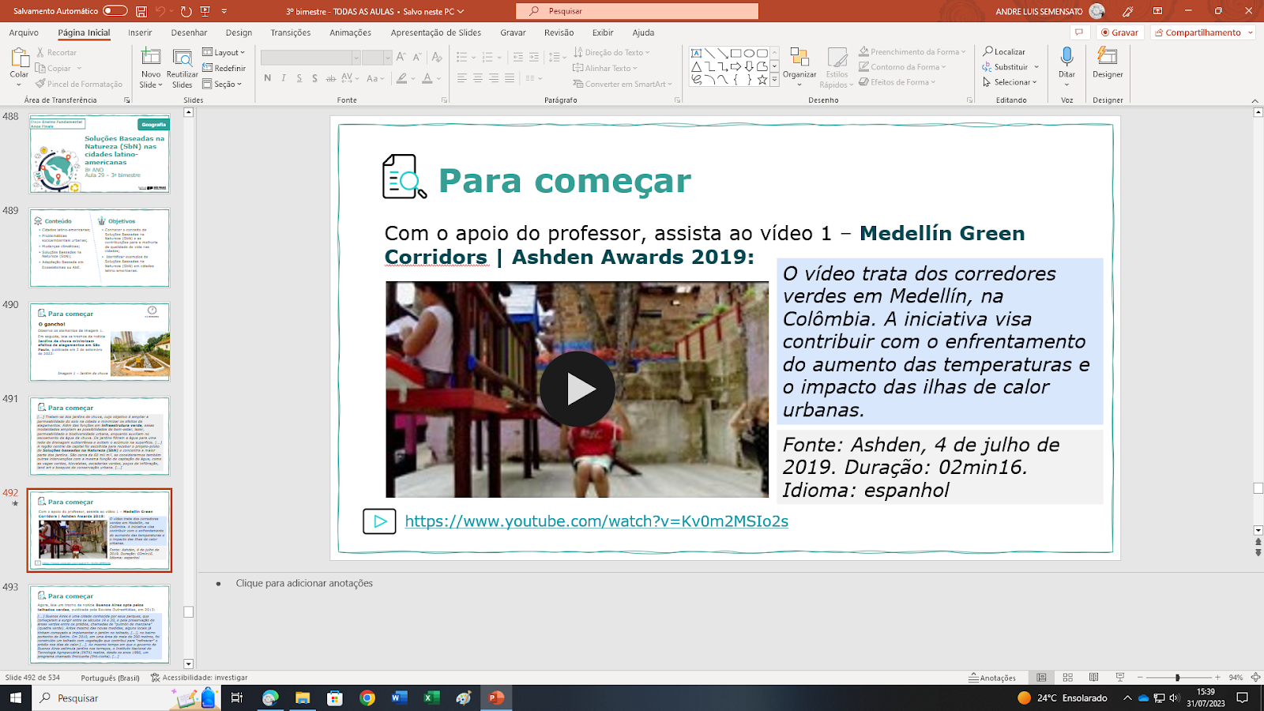
Task: Play the embedded Medellín video
Action: click(x=577, y=389)
